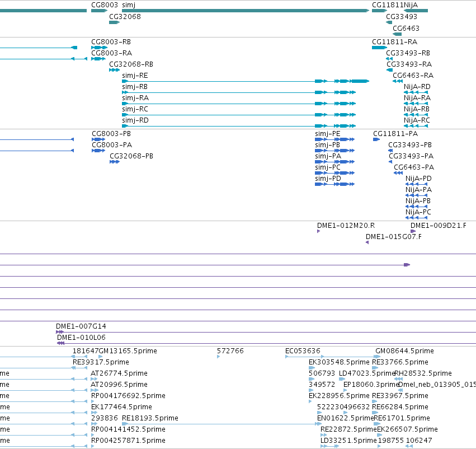The width and height of the screenshot is (476, 449).
Task: Open the CG6463 gene label
Action: pyautogui.click(x=406, y=28)
